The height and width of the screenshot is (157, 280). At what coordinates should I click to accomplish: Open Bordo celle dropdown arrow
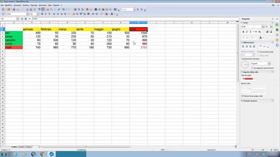point(250,89)
